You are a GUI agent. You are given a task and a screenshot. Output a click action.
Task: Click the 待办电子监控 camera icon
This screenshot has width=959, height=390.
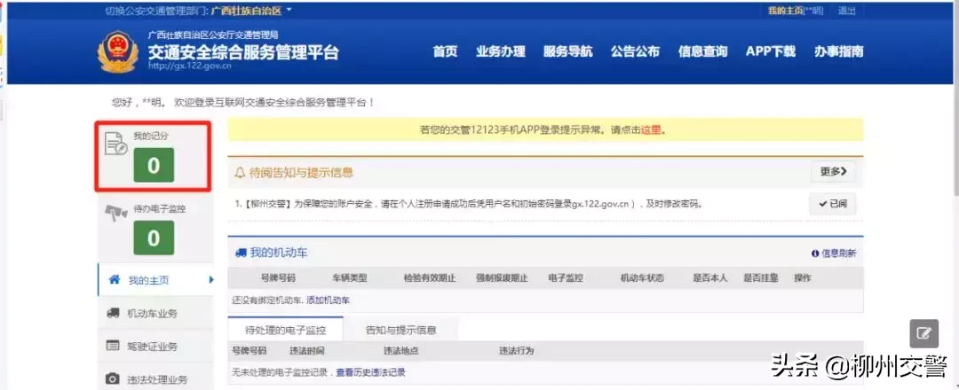point(115,213)
